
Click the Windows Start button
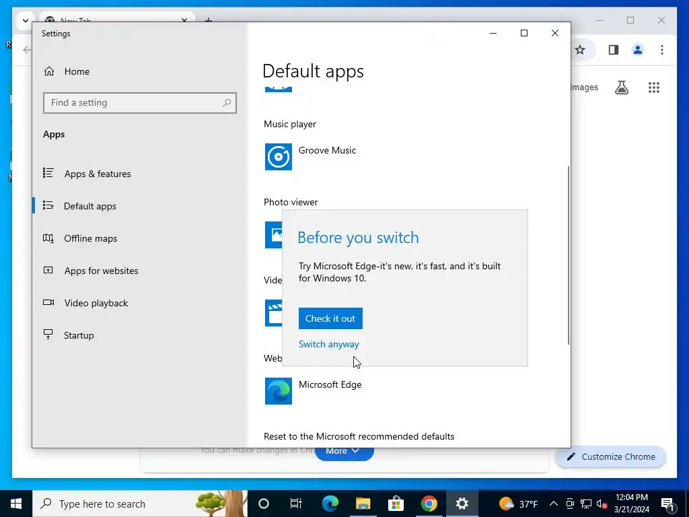coord(16,504)
